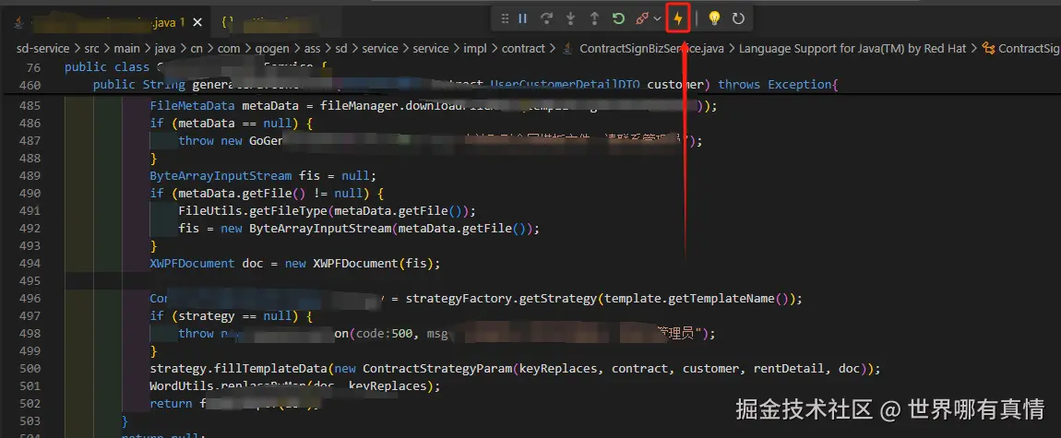Click line number 491 in the gutter
1061x438 pixels.
point(30,211)
